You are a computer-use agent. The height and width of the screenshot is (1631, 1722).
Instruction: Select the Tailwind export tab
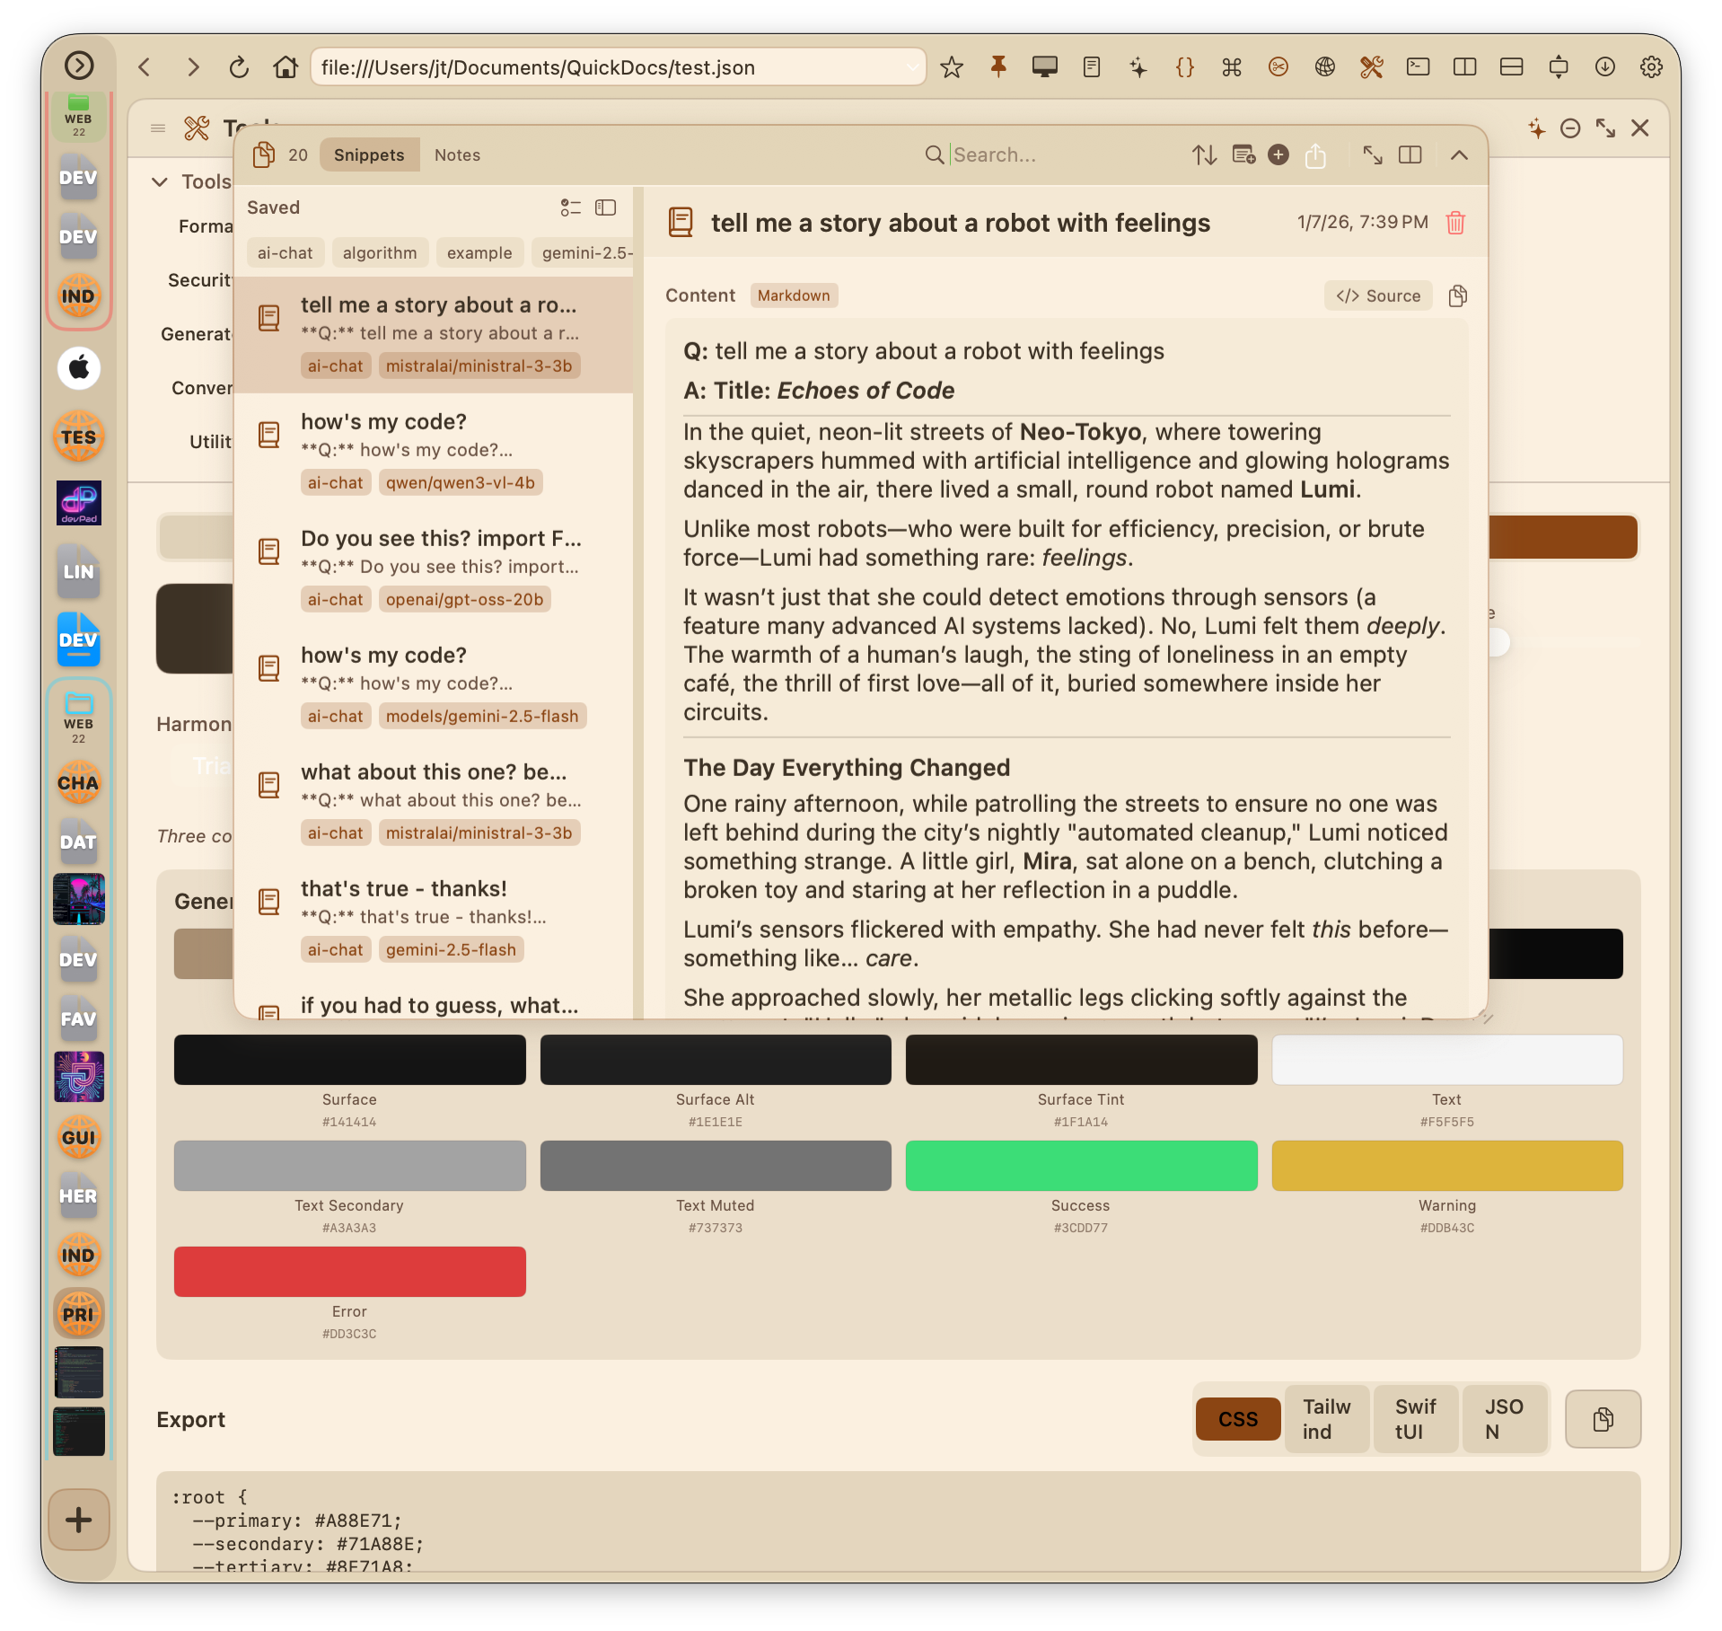(1326, 1419)
